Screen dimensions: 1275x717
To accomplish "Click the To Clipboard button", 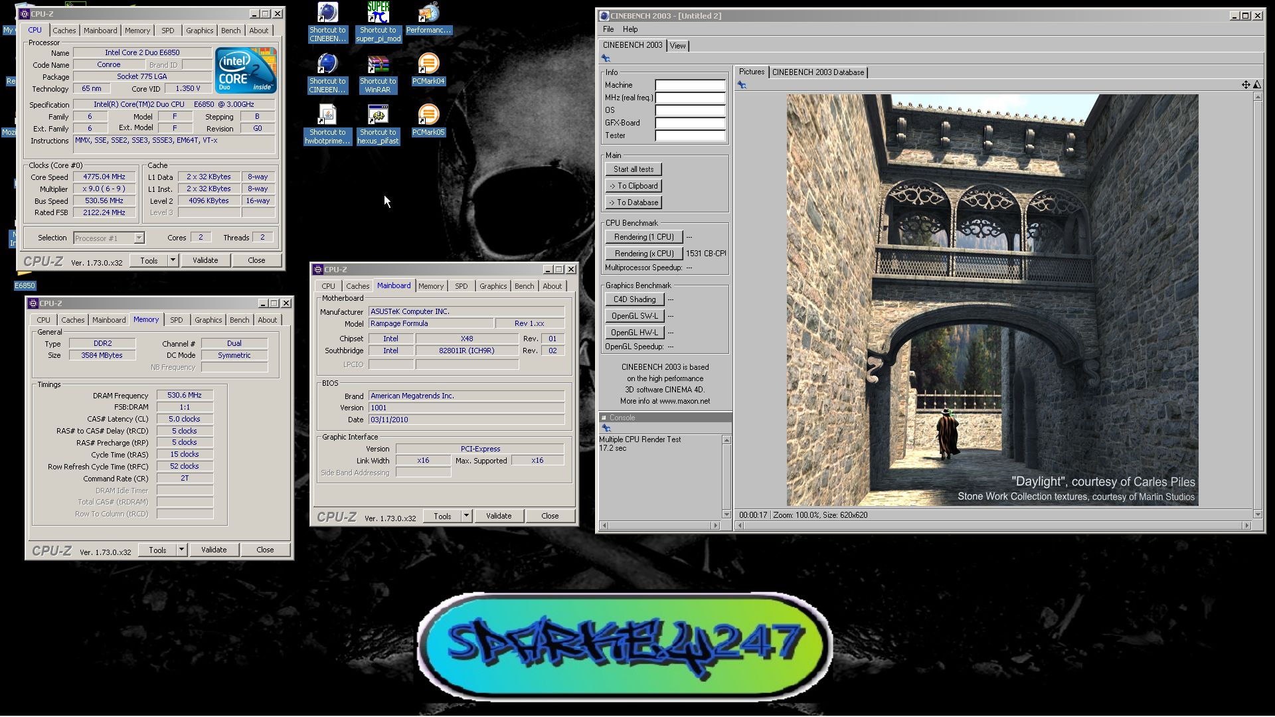I will point(634,186).
